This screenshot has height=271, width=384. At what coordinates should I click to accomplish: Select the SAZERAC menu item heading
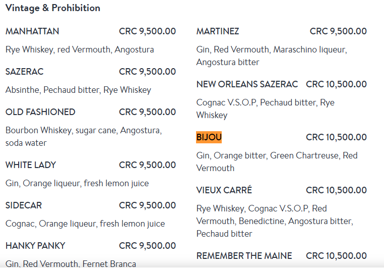click(24, 72)
